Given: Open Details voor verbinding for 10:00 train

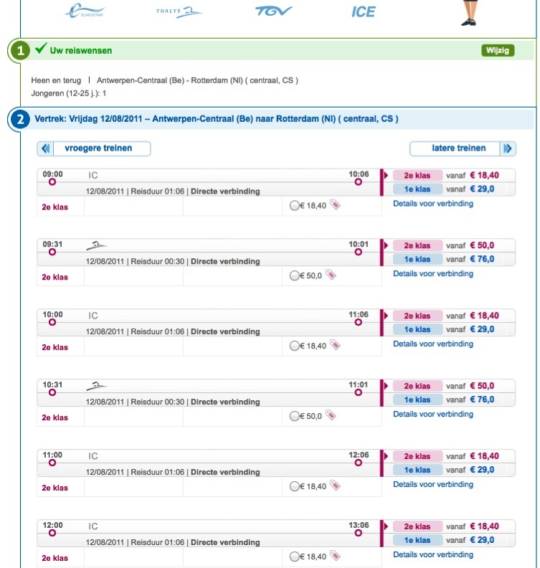Looking at the screenshot, I should tap(433, 344).
